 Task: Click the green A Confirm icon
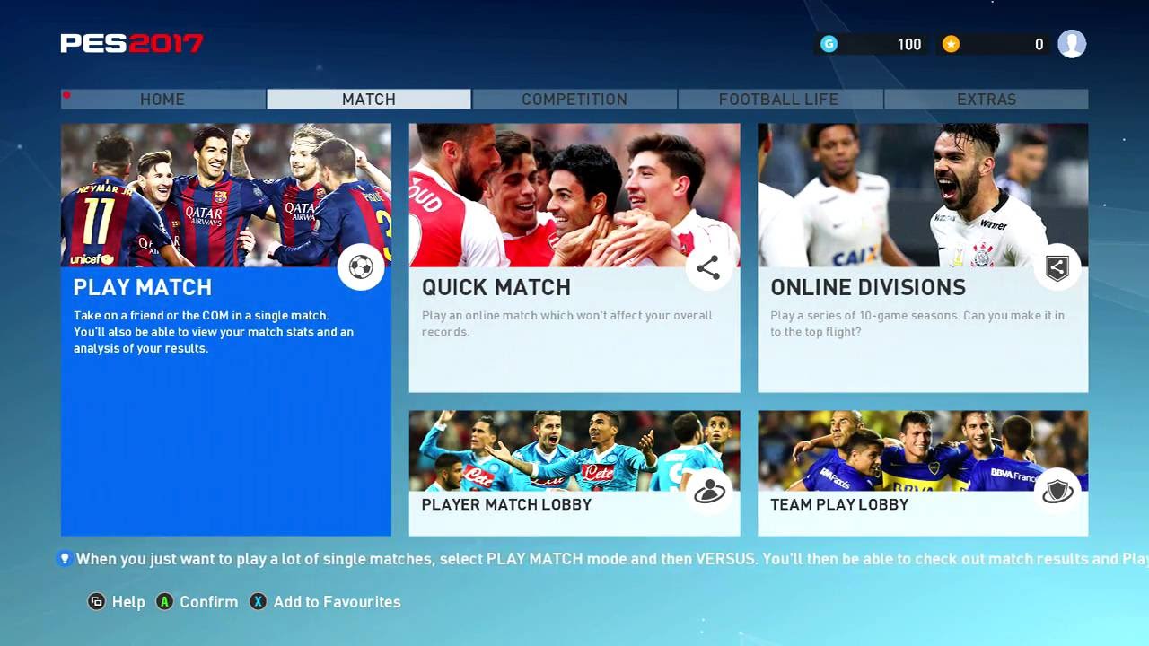pos(164,602)
